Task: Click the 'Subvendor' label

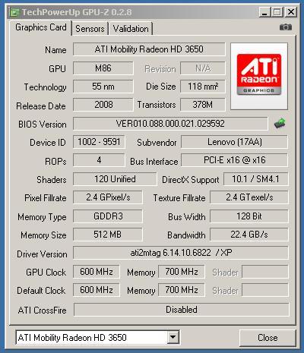Action: pos(157,143)
